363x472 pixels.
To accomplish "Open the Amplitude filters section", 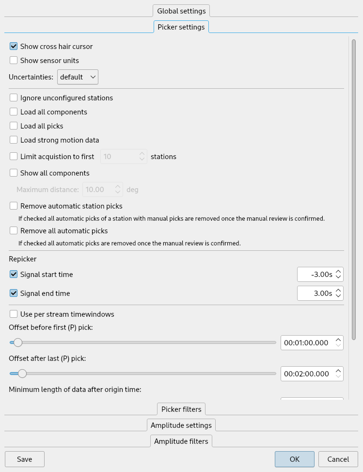I will click(x=181, y=441).
